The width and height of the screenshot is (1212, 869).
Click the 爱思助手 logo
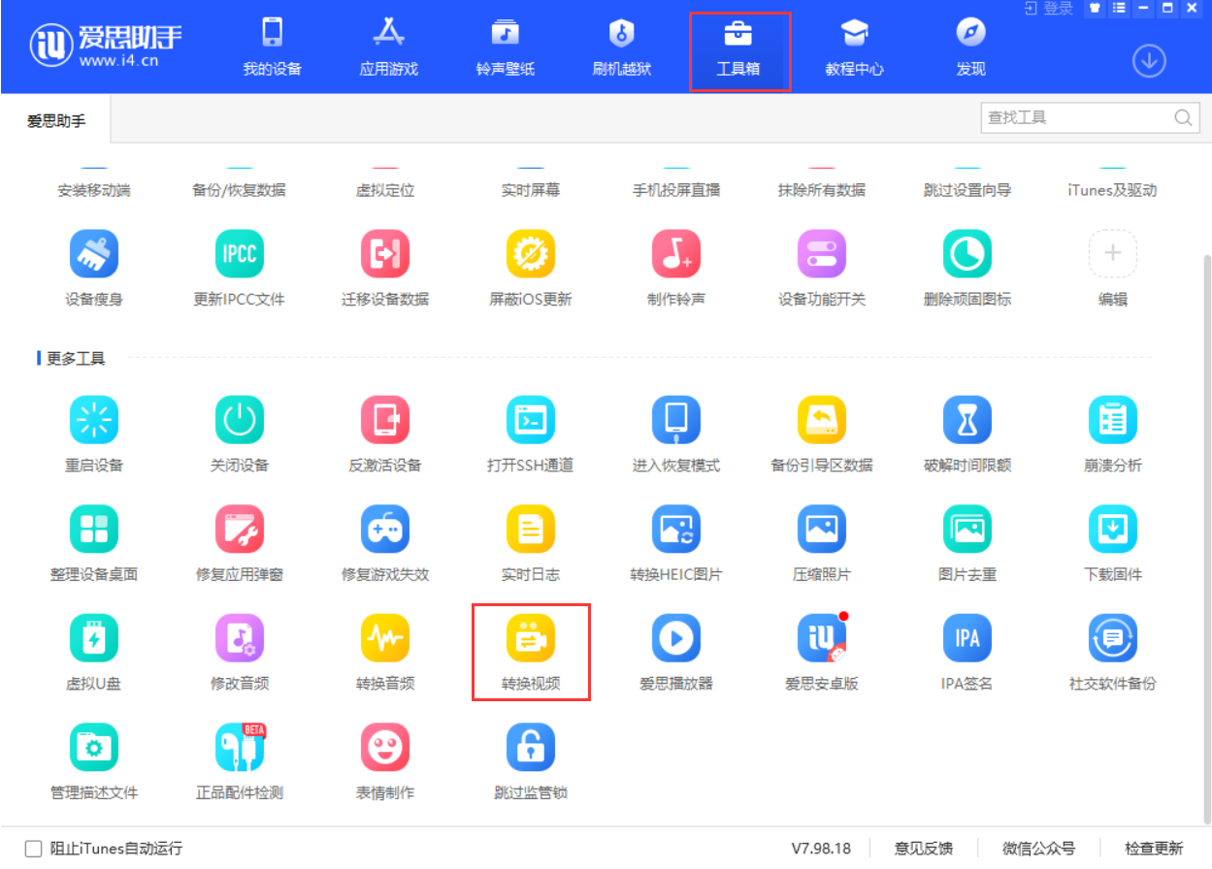(x=105, y=46)
